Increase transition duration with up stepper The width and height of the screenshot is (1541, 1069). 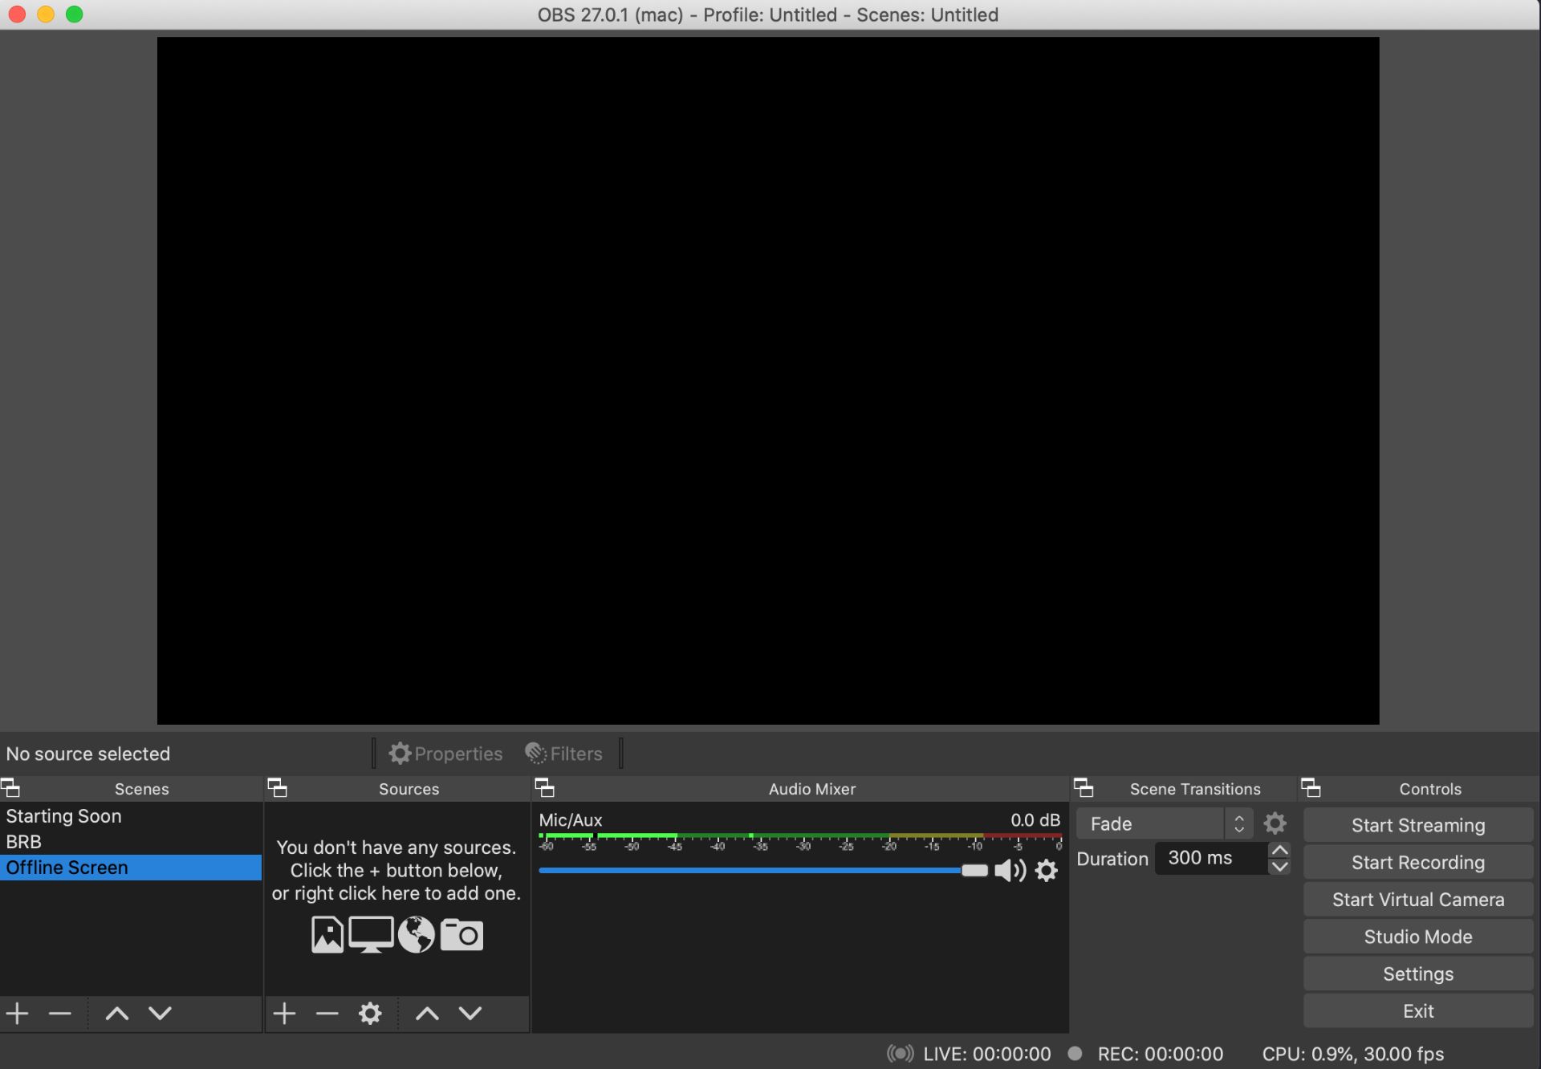click(x=1280, y=850)
